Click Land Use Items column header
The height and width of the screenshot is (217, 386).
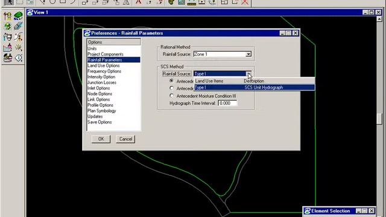[209, 81]
